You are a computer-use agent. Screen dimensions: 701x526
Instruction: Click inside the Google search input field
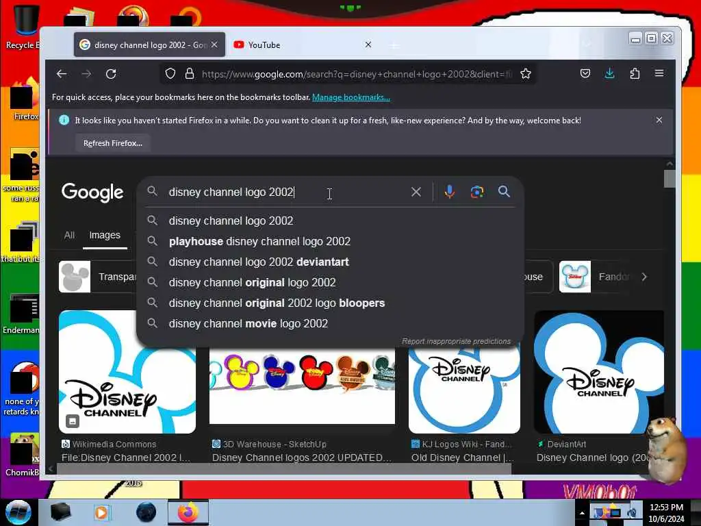click(286, 192)
